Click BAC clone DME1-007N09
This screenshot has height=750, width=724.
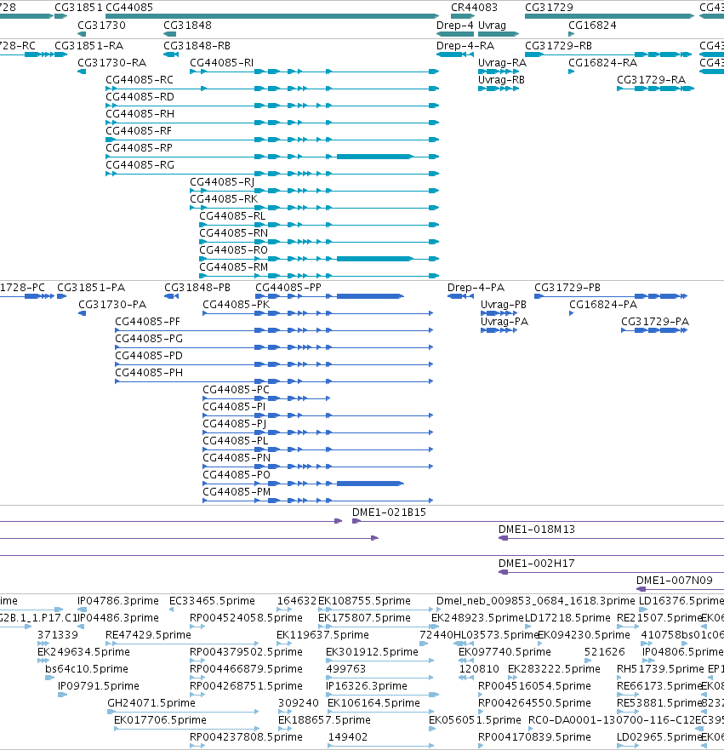pos(680,589)
